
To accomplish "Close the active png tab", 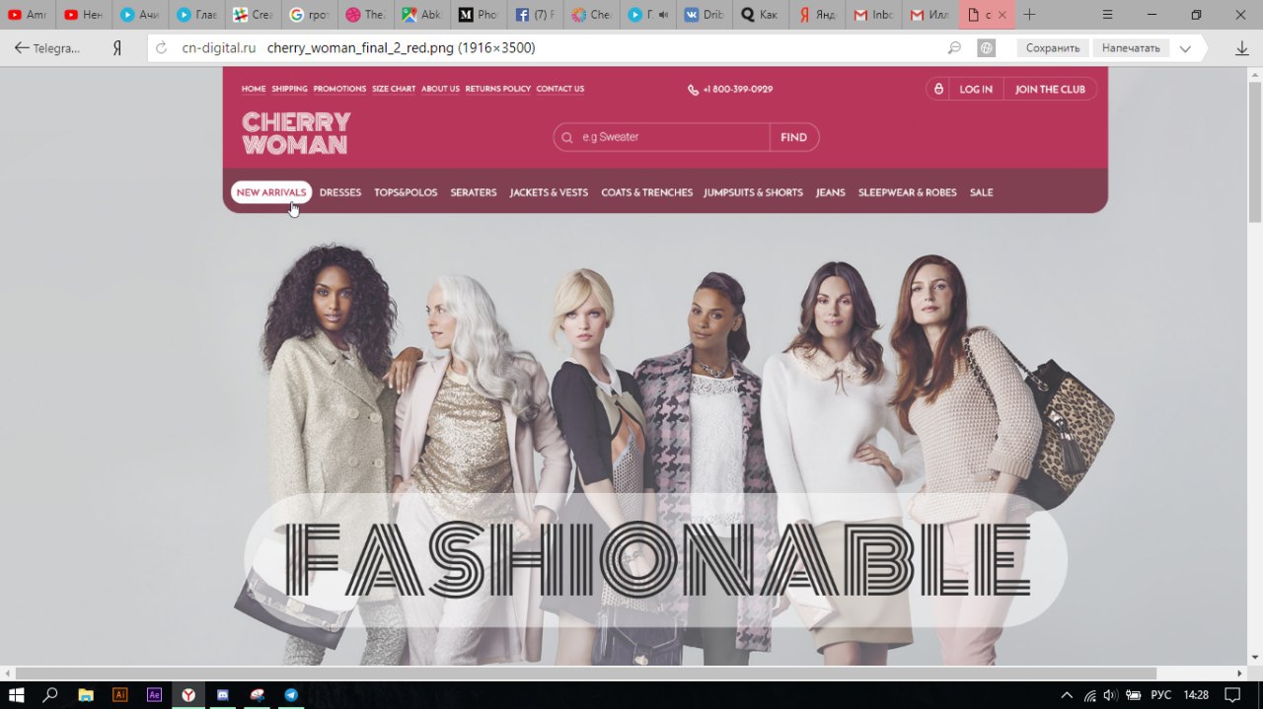I will 1003,15.
